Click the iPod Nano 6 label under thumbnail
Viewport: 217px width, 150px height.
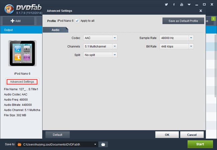(22, 74)
